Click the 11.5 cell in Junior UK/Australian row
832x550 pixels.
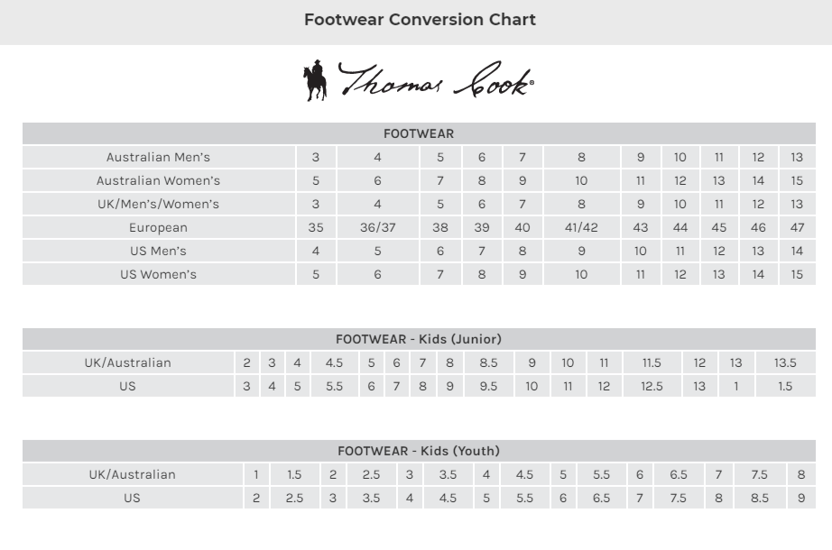652,362
